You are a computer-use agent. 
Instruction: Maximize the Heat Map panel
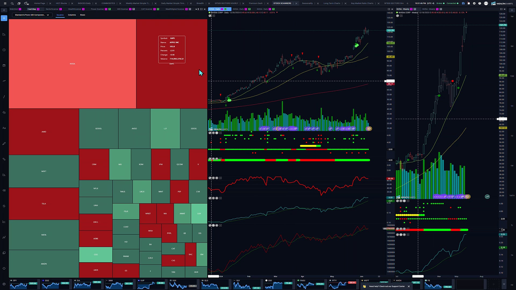click(201, 9)
